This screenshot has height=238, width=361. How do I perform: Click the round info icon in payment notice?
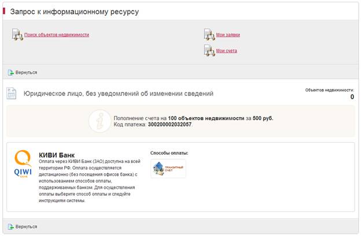pyautogui.click(x=100, y=121)
